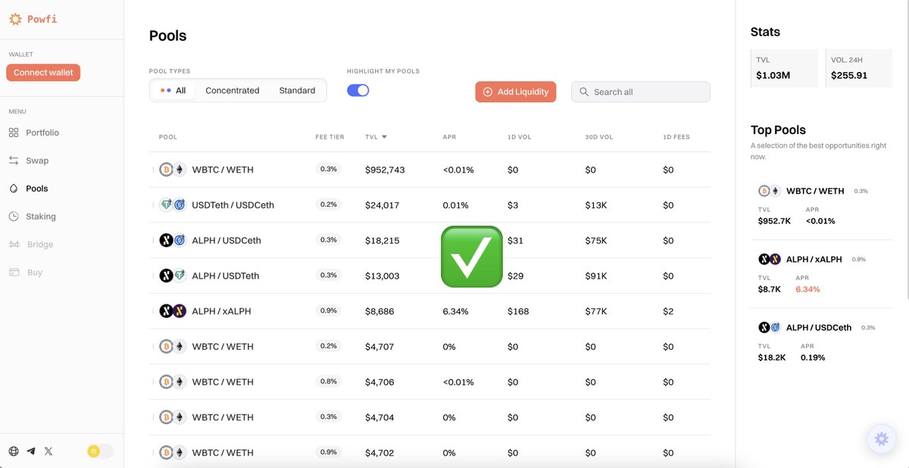
Task: Click token icons of ALPH / xALPH table row
Action: 173,311
